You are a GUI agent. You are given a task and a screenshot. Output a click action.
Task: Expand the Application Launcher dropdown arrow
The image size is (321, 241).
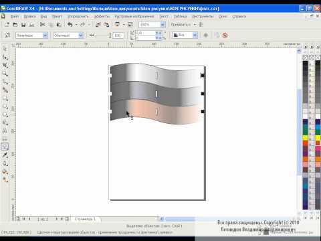pyautogui.click(x=124, y=25)
